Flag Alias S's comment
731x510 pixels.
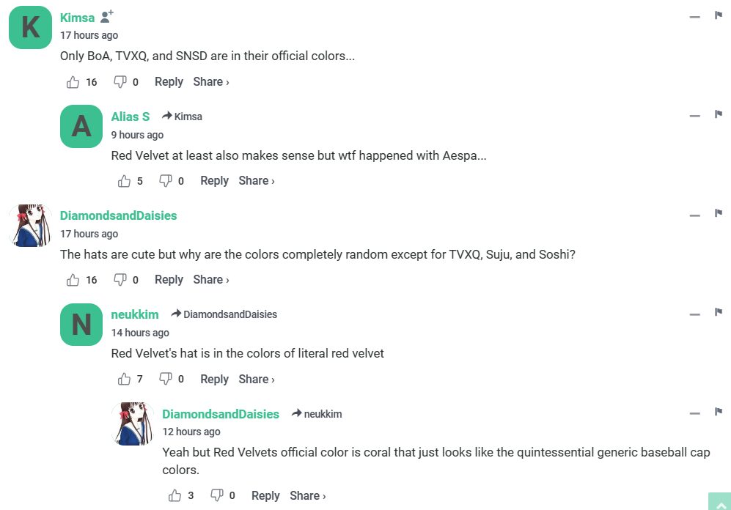719,115
